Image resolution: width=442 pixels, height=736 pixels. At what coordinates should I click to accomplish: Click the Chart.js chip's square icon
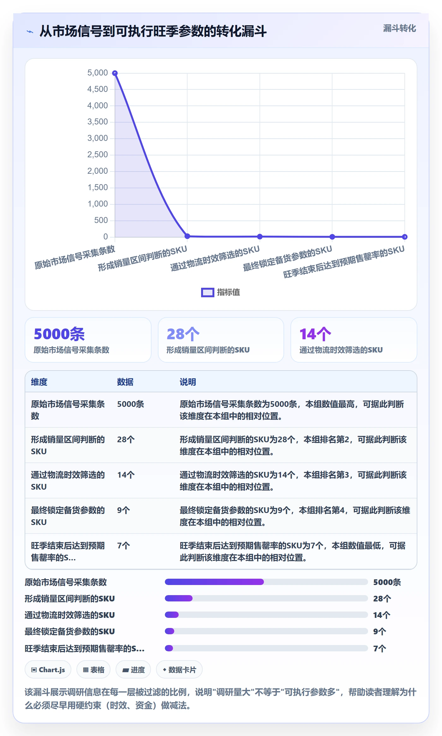34,670
